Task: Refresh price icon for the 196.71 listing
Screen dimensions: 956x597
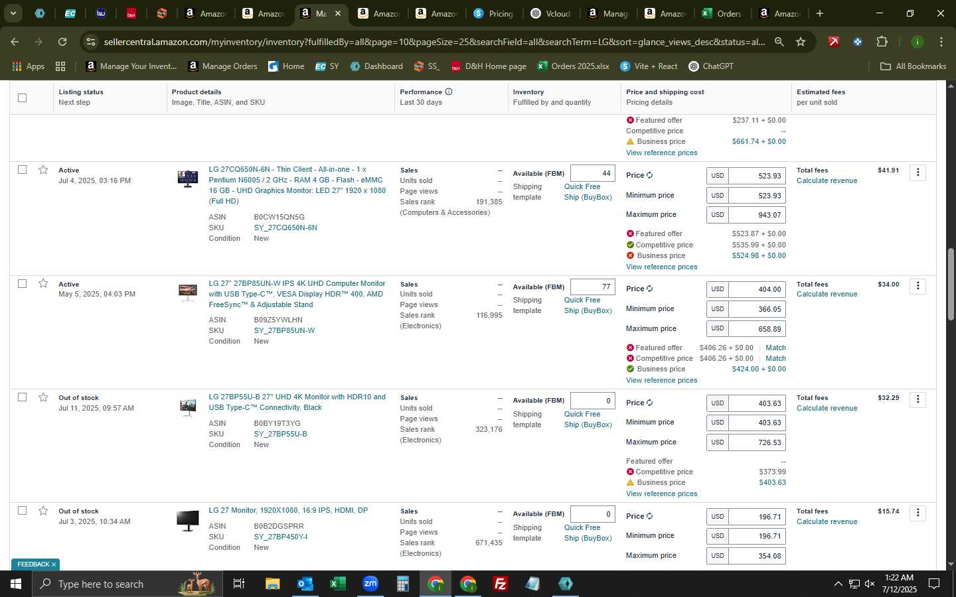Action: (x=649, y=516)
